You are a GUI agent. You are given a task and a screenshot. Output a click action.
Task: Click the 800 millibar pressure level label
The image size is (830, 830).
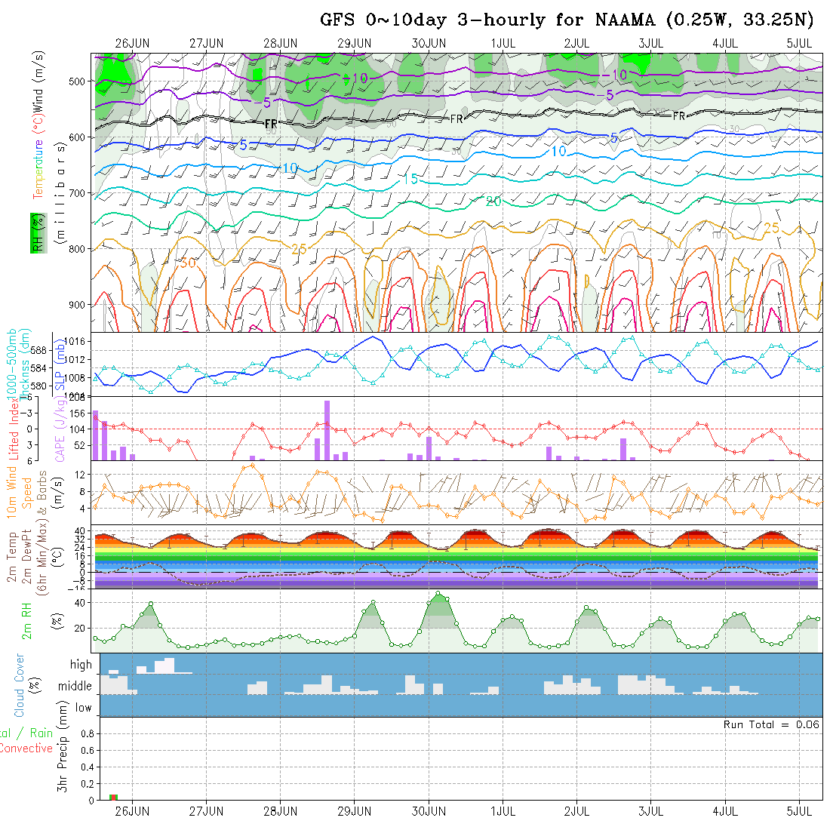coord(77,249)
